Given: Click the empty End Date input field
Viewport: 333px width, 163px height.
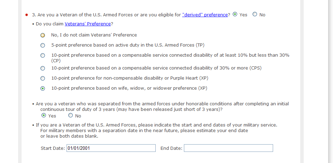Looking at the screenshot, I should 228,148.
